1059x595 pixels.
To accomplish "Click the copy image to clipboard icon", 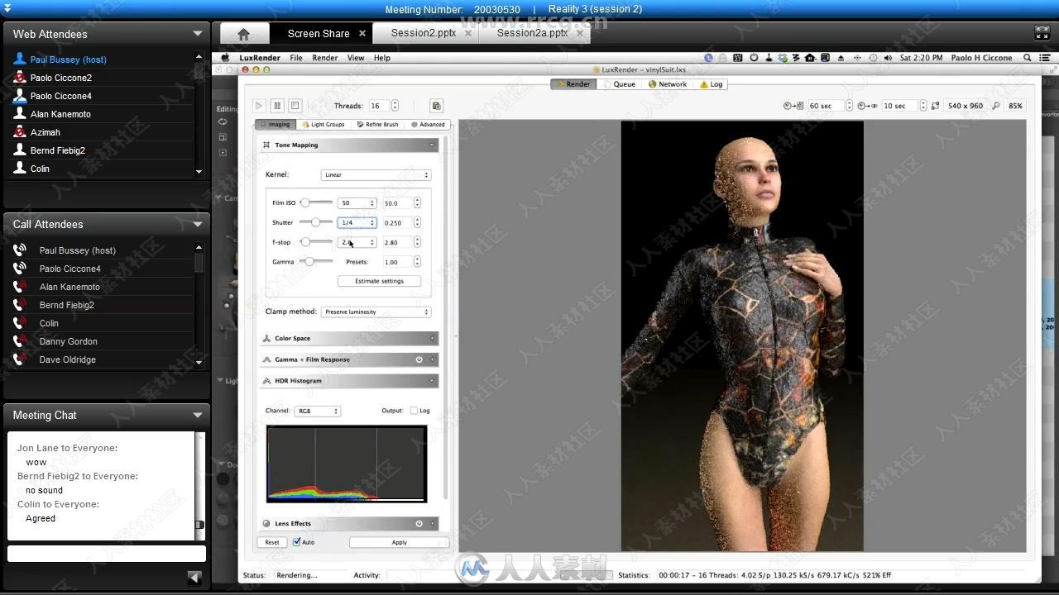I will pos(436,106).
